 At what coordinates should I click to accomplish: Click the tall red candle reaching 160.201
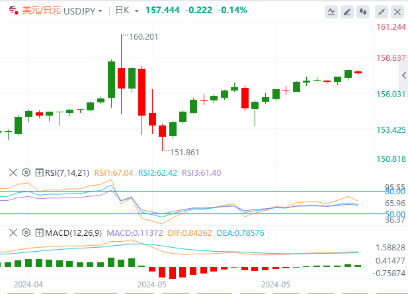click(121, 78)
